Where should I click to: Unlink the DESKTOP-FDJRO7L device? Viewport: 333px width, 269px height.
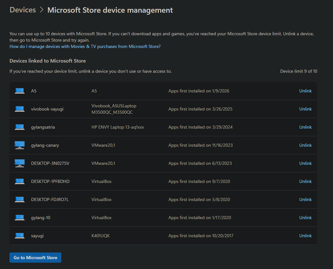(x=305, y=199)
